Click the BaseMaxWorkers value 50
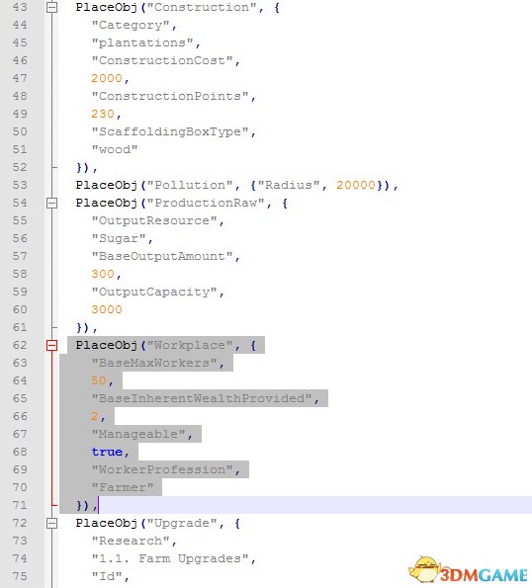 coord(99,380)
